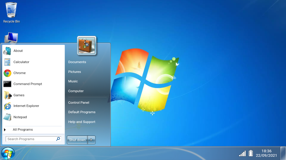Open the Recycle Bin desktop icon
Image resolution: width=286 pixels, height=160 pixels.
[x=11, y=10]
